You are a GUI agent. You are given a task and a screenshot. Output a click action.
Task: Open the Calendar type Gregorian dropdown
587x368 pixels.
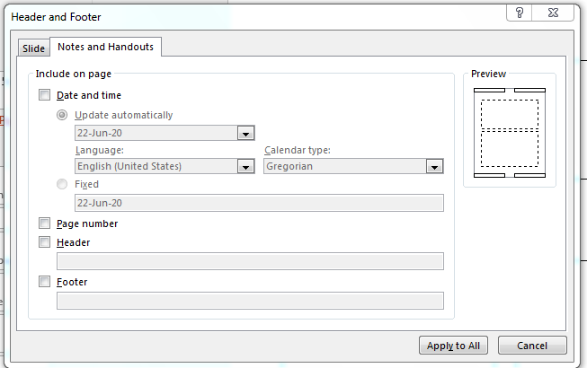[x=435, y=166]
